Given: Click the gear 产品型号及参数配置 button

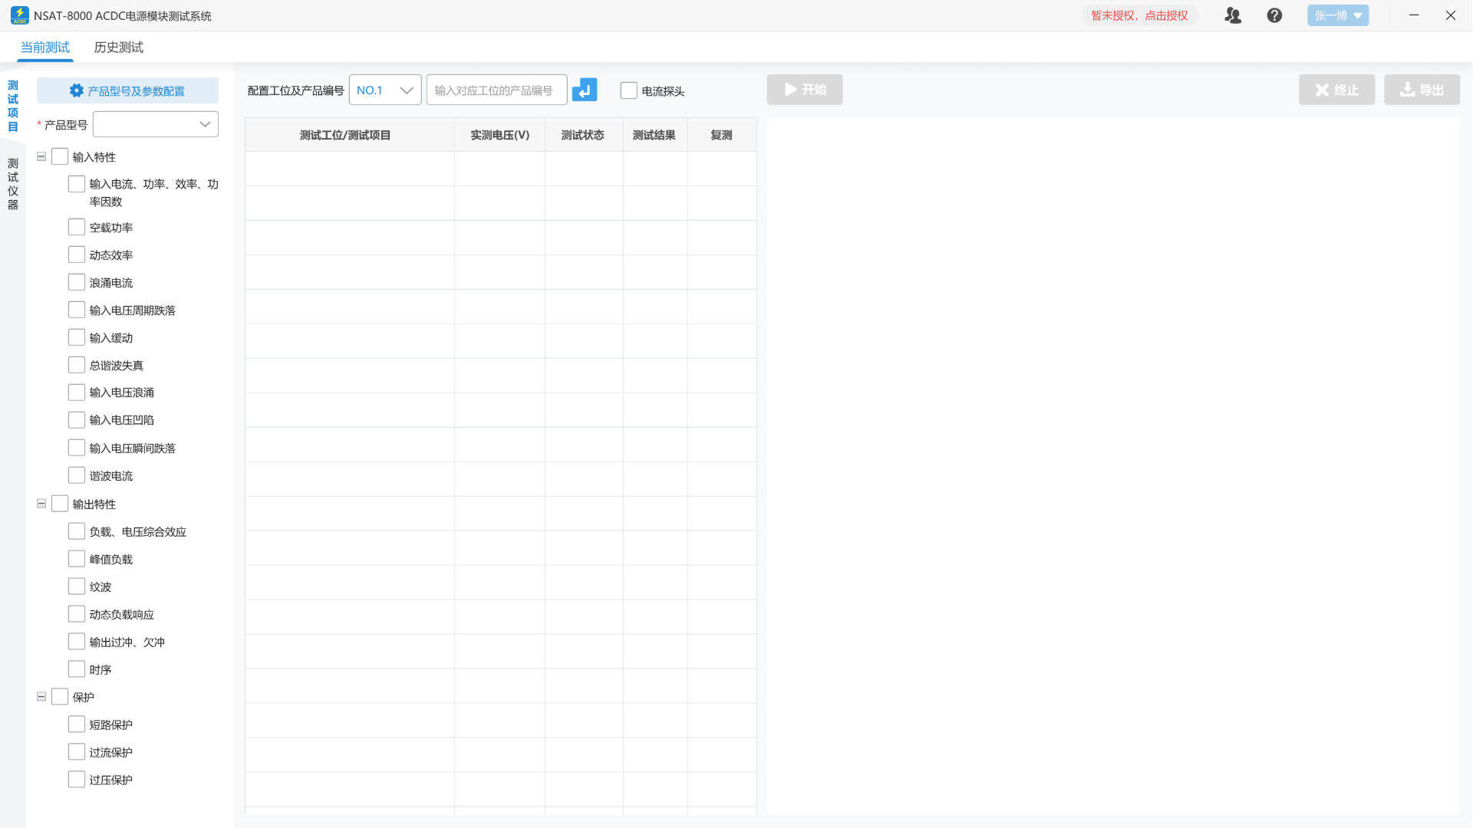Looking at the screenshot, I should point(127,90).
